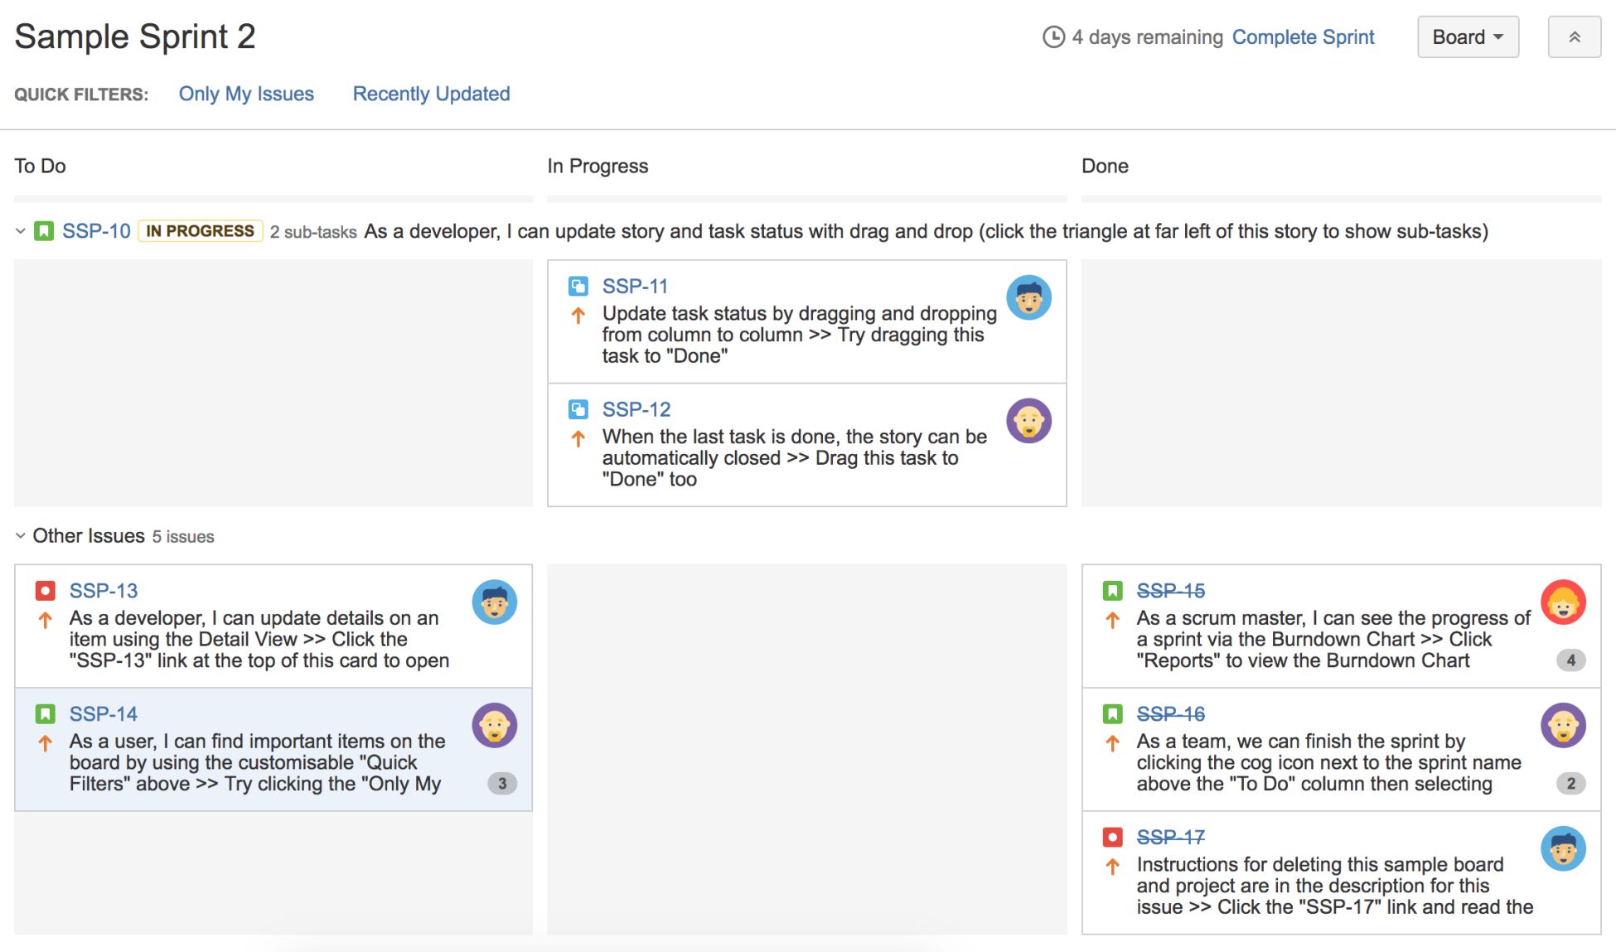Click the green story icon of SSP-10
Viewport: 1616px width, 952px height.
coord(44,231)
